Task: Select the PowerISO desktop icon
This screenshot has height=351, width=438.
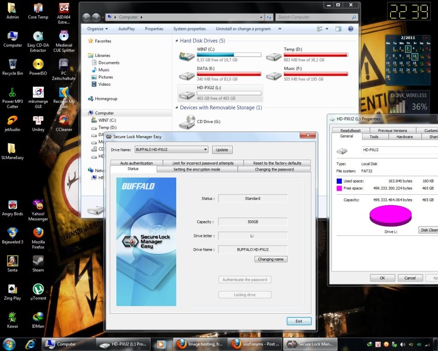Action: [x=38, y=67]
